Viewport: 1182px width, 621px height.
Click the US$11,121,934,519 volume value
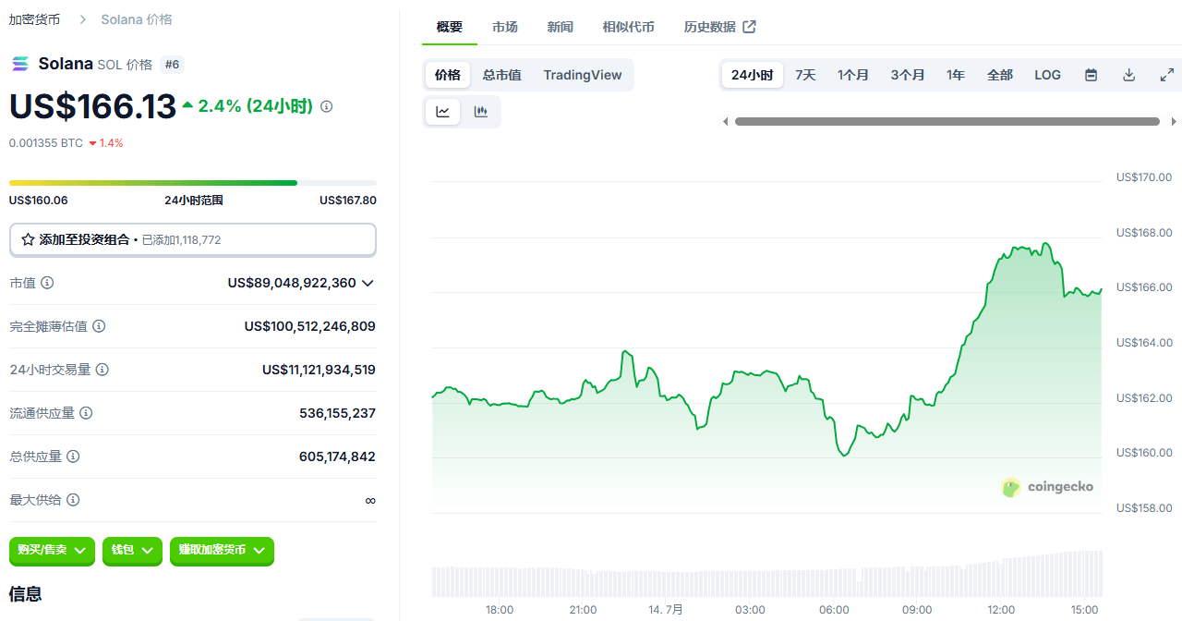coord(319,370)
